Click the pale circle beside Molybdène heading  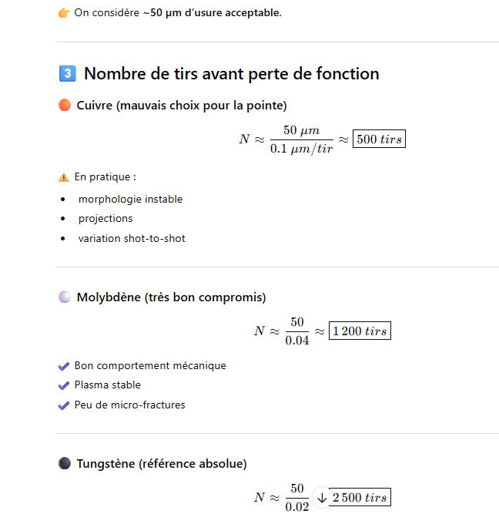[65, 297]
